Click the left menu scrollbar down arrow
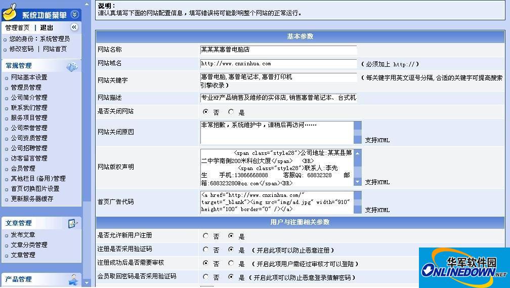This screenshot has width=510, height=288. coord(87,283)
